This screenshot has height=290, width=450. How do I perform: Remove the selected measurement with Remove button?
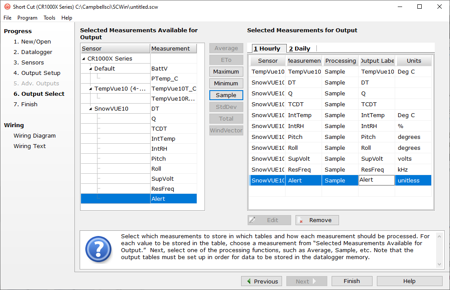(x=317, y=220)
